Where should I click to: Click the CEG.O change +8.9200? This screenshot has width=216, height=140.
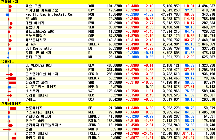(x=132, y=74)
